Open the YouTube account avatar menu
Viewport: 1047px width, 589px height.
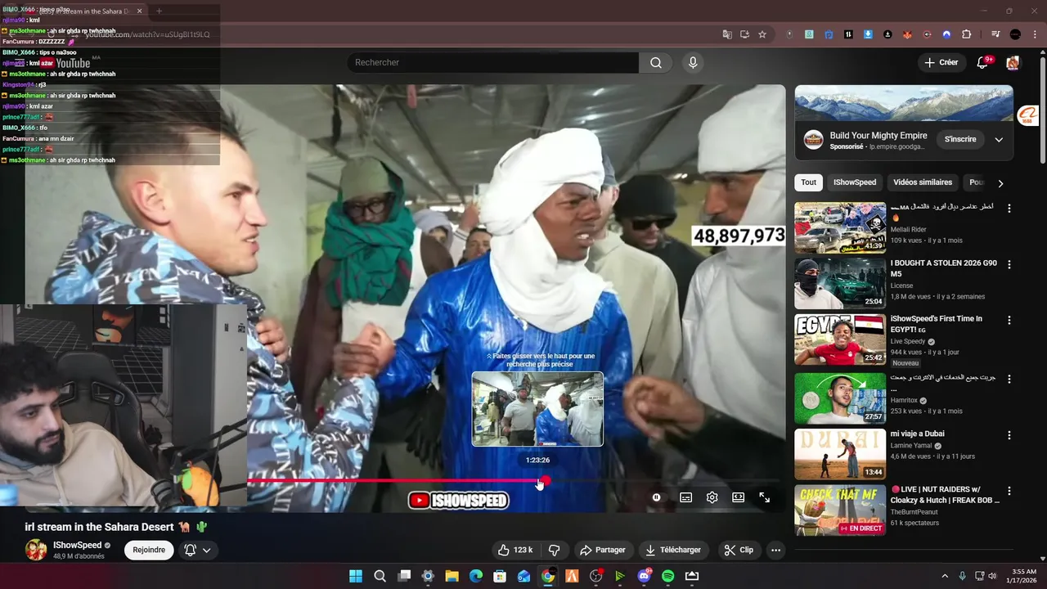[1013, 62]
